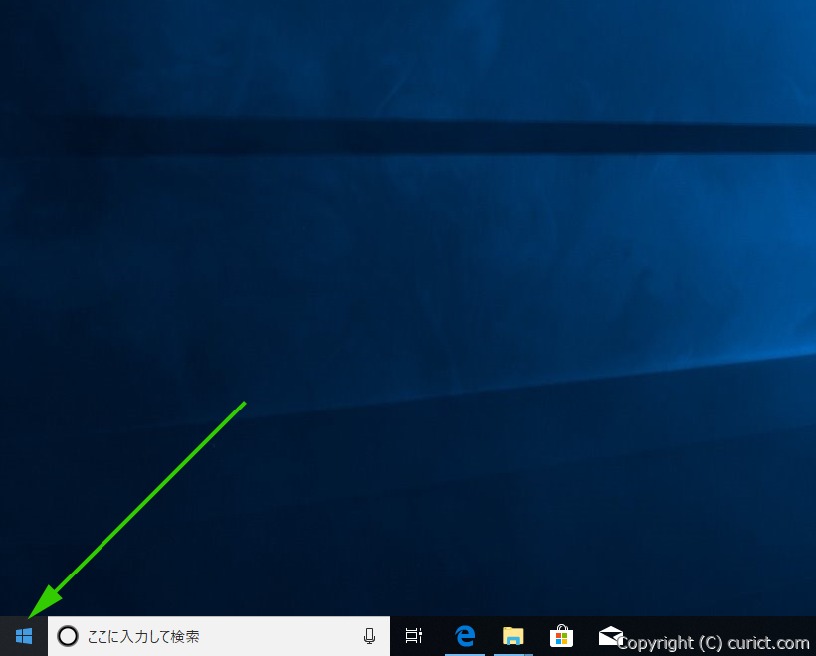Click the Cortana circle icon

(x=68, y=636)
